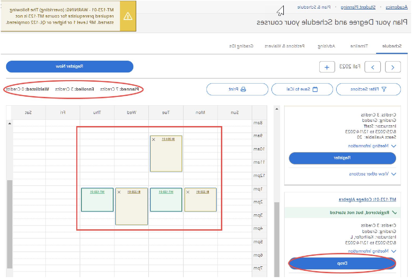Open the BI-223-01 block on Wednesday

[132, 206]
